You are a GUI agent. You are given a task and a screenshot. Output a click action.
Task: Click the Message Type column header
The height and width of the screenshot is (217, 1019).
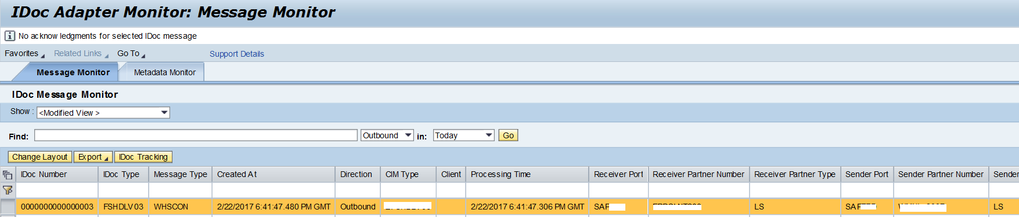pos(180,174)
